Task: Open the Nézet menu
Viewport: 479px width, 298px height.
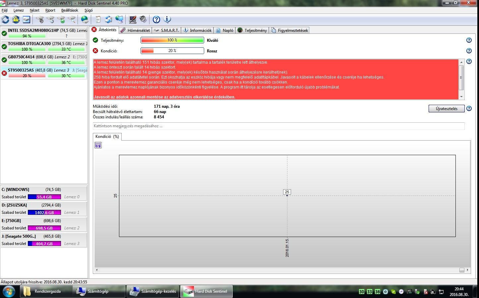Action: pos(34,10)
